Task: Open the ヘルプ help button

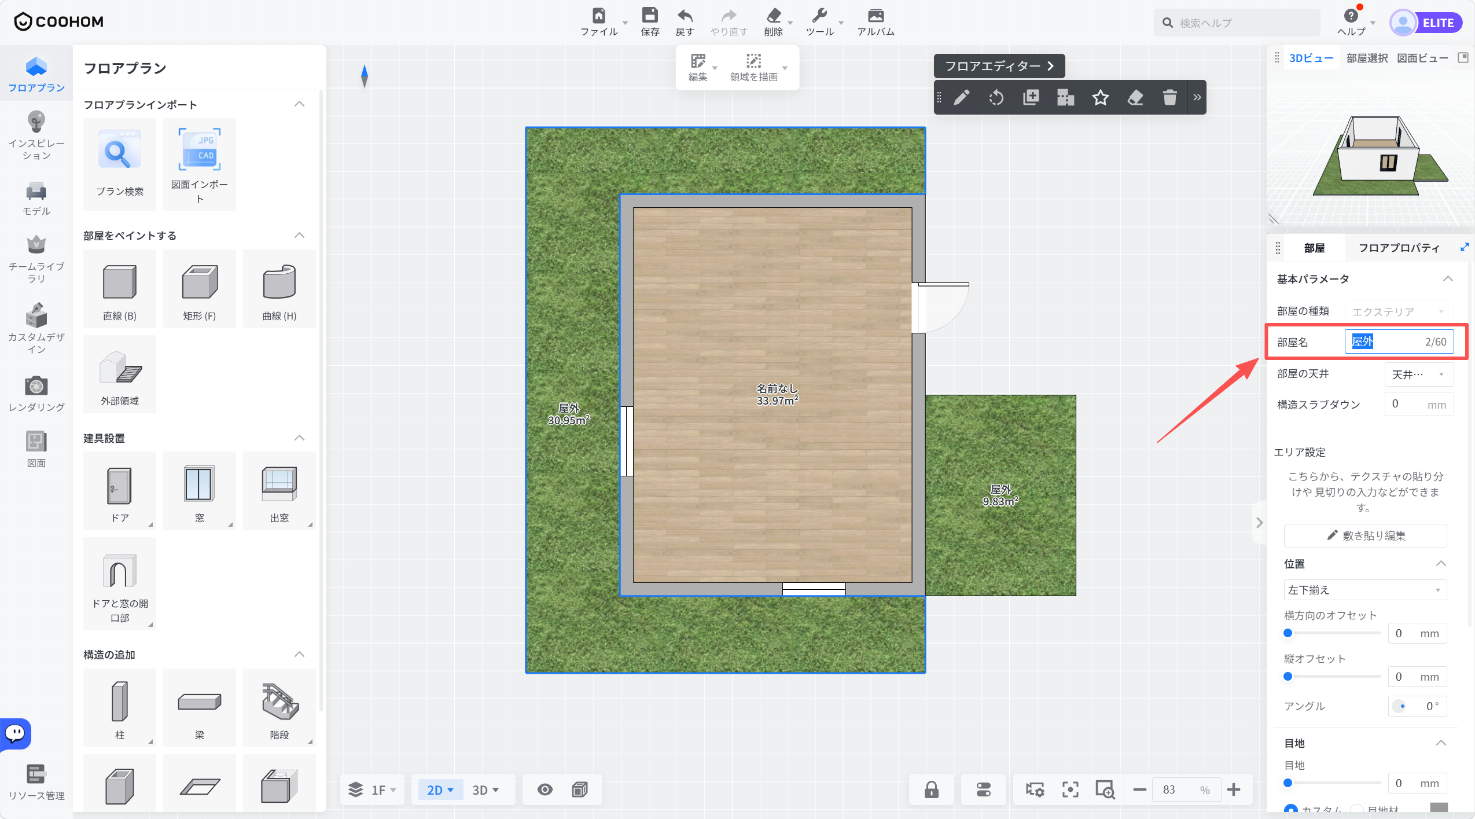Action: [x=1351, y=21]
